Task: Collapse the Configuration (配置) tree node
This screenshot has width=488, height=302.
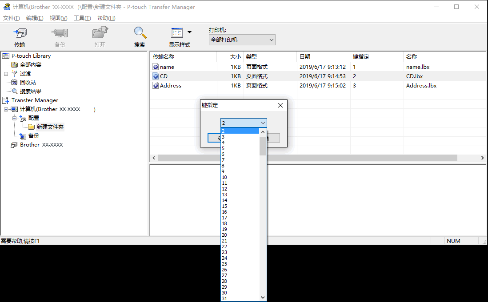Action: (14, 118)
